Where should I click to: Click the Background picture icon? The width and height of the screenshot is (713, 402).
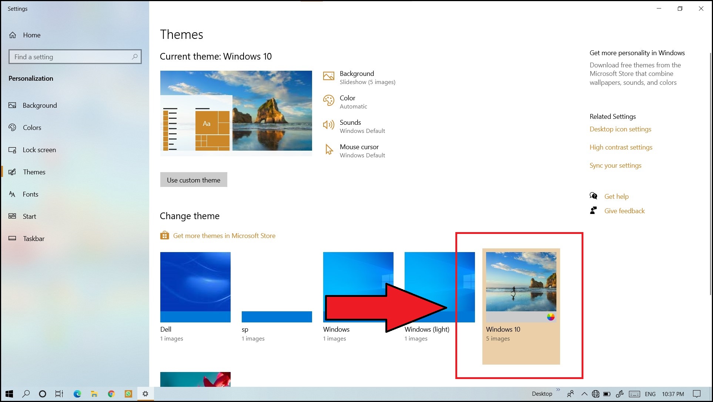(328, 76)
